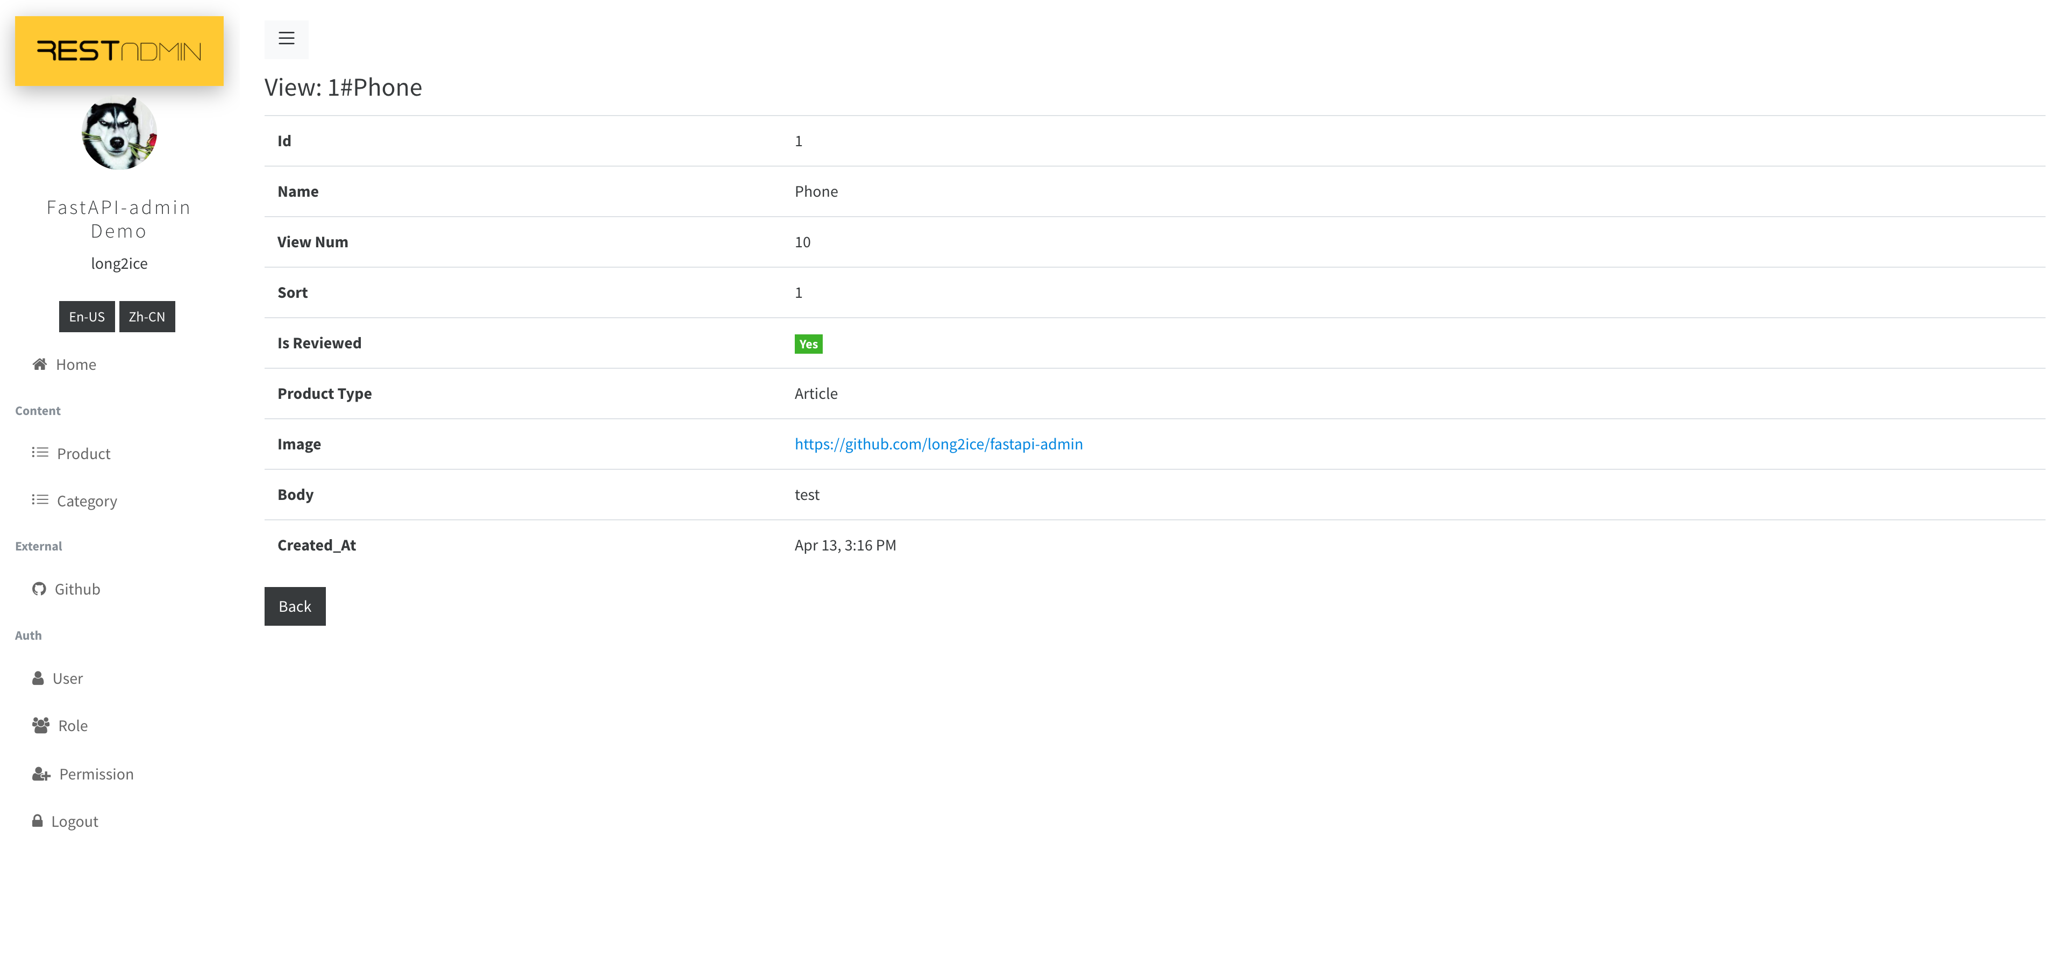Toggle the sidebar with the hamburger icon
Viewport: 2052px width, 973px height.
coord(286,38)
